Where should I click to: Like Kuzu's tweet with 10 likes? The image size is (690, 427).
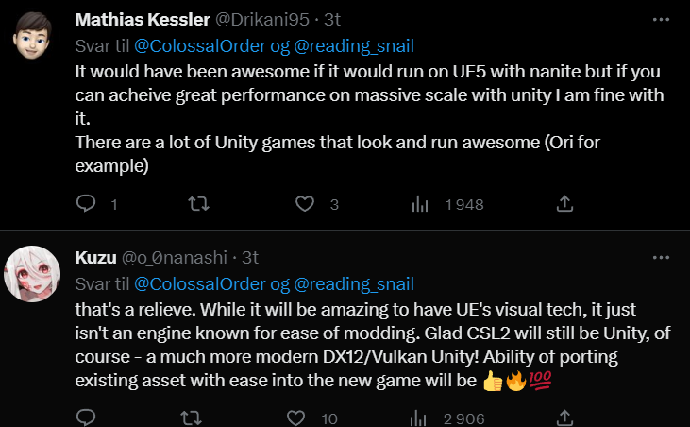pyautogui.click(x=295, y=418)
